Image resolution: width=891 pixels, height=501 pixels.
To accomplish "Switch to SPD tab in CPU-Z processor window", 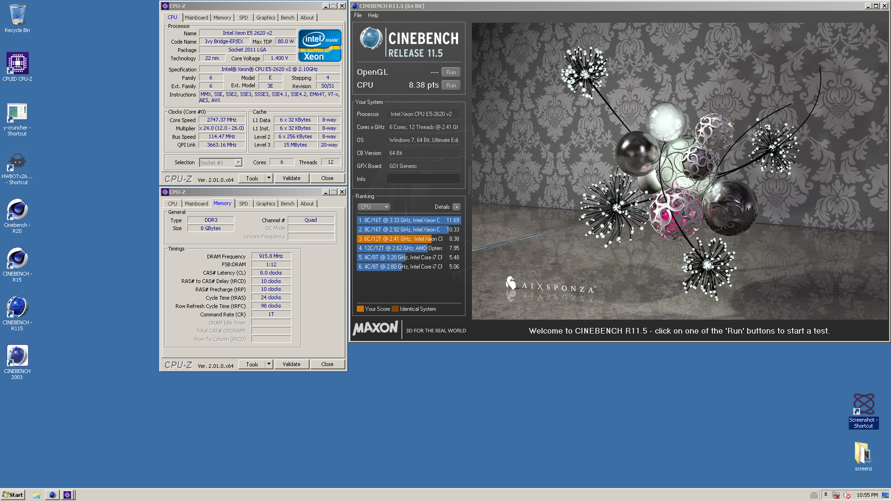I will (244, 18).
